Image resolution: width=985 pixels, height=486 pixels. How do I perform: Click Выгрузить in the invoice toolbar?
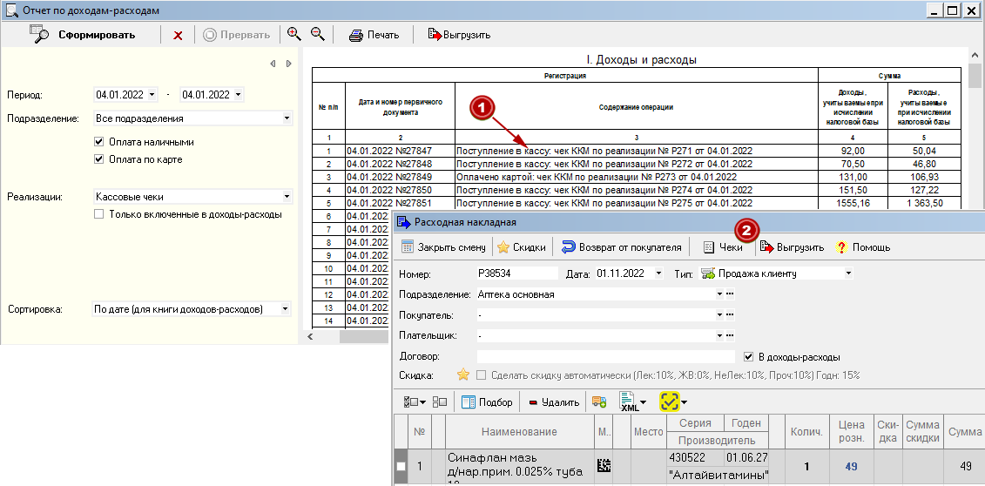click(x=793, y=247)
